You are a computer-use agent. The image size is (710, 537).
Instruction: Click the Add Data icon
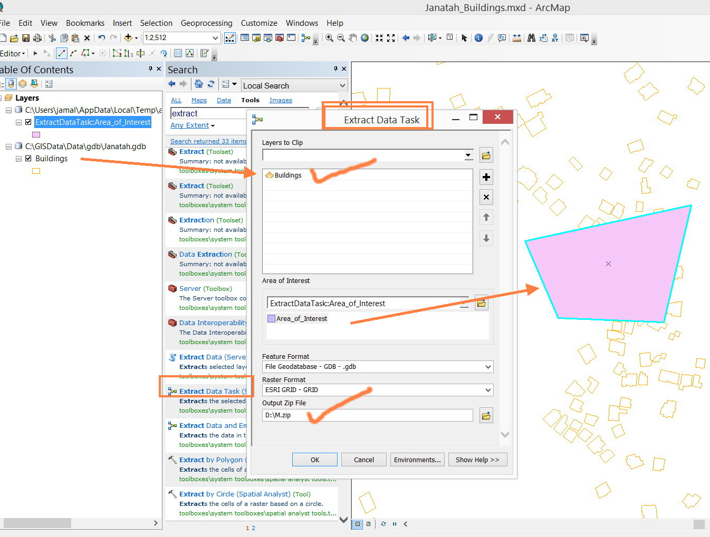(128, 38)
